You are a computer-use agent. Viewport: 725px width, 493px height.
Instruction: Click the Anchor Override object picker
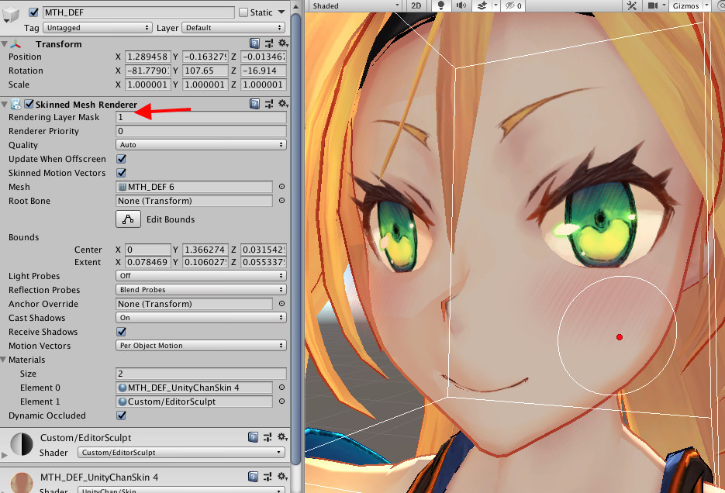tap(281, 304)
